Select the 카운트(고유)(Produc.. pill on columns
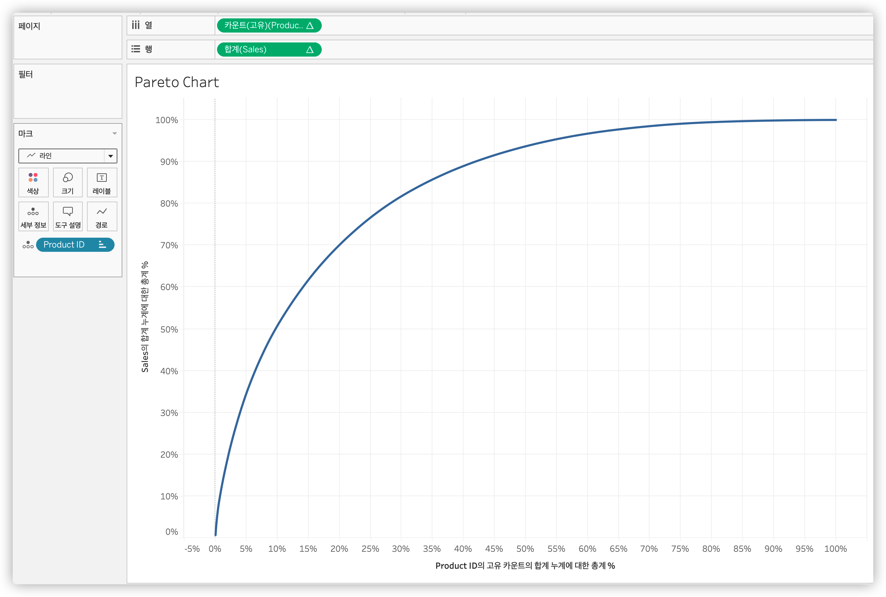 tap(263, 25)
